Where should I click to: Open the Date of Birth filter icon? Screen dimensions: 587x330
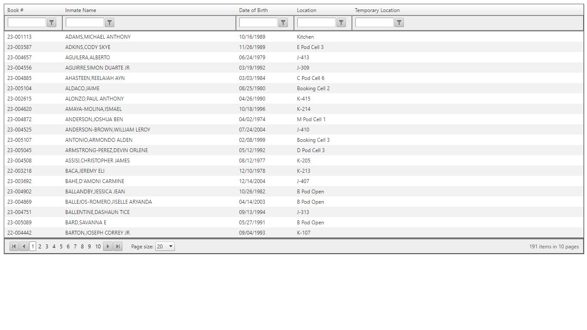(x=283, y=23)
